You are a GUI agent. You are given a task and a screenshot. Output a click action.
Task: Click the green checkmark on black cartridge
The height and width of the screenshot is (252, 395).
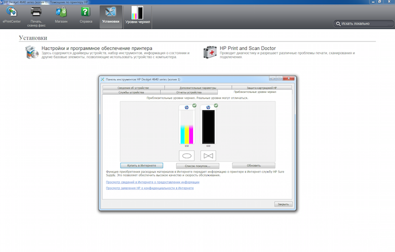(x=216, y=105)
